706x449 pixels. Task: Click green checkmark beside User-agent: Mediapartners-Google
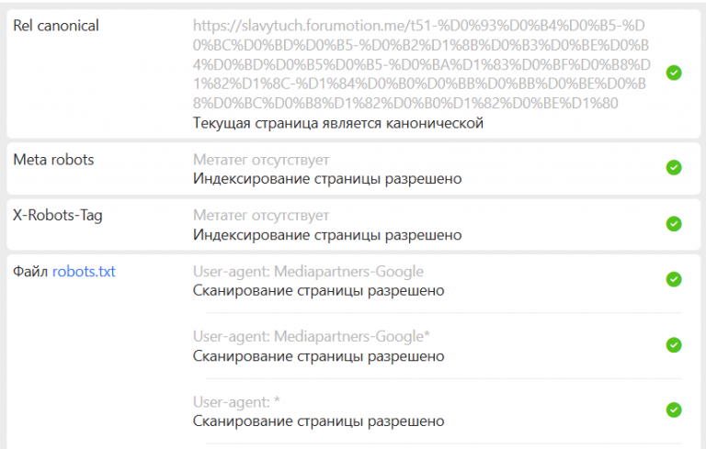pyautogui.click(x=674, y=279)
